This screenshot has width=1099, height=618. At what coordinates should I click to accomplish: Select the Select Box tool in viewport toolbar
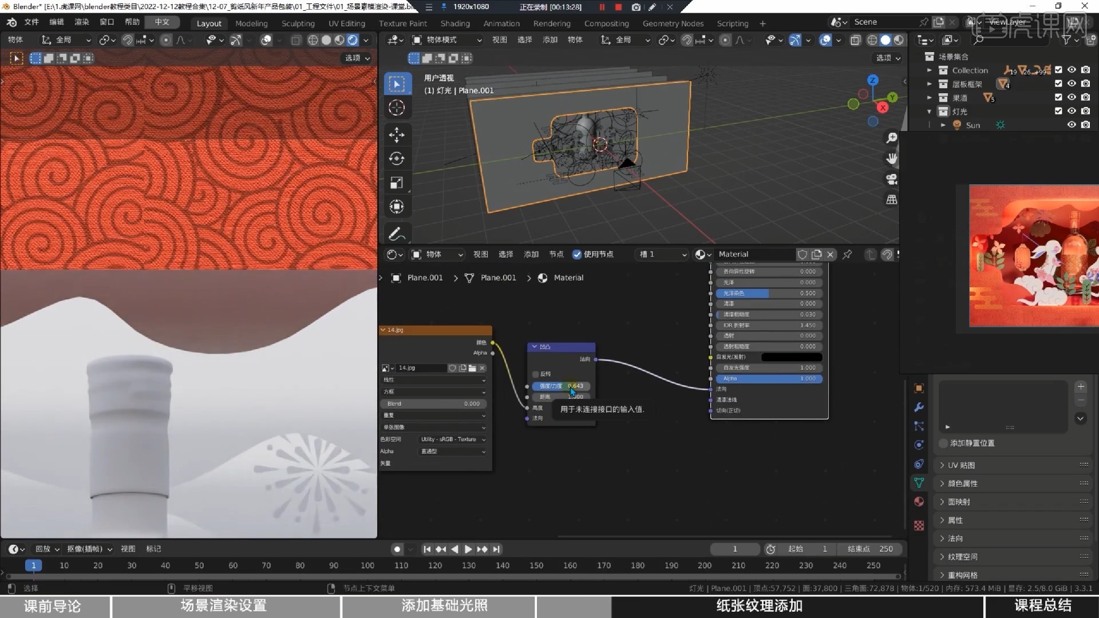pyautogui.click(x=397, y=84)
